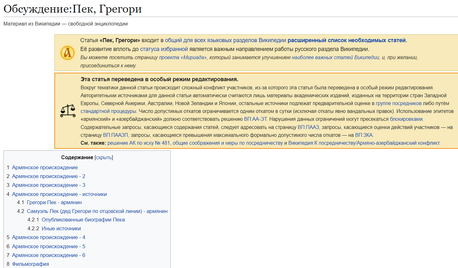This screenshot has width=458, height=268.
Task: Open 'общие соображения и меры по посредничеству'
Action: pos(228,143)
